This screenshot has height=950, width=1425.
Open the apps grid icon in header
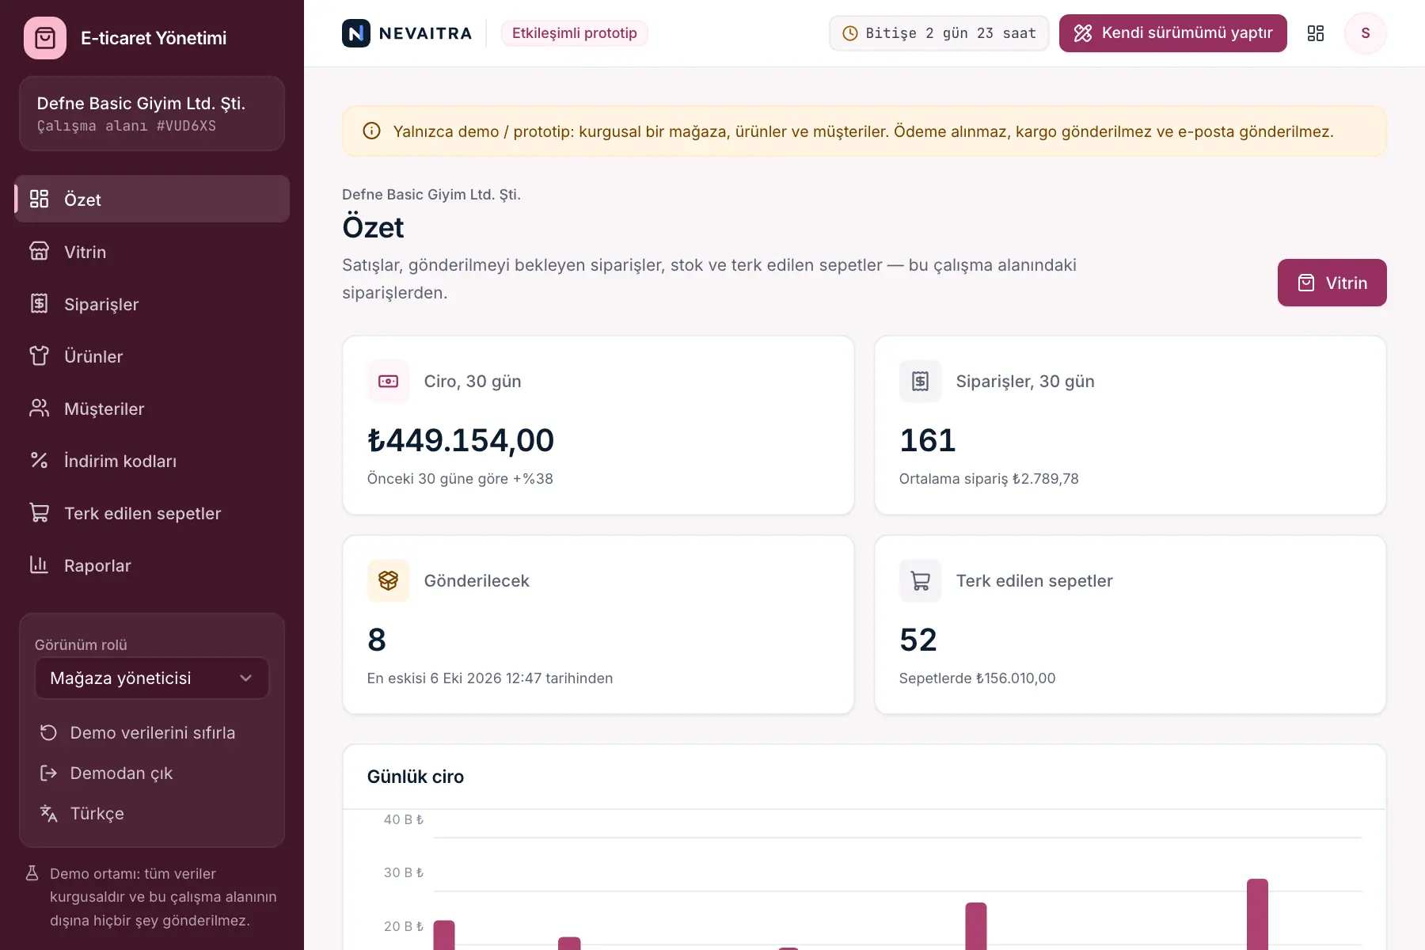1316,33
